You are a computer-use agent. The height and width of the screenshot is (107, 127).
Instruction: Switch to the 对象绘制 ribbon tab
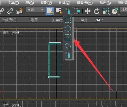(x=58, y=20)
